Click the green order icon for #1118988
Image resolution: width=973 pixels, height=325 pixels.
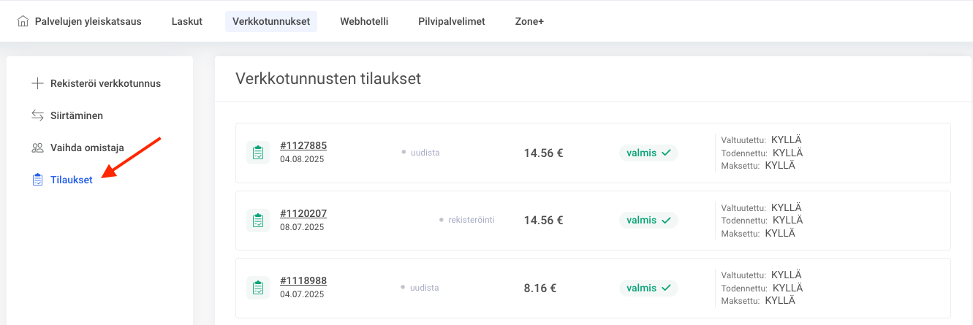click(258, 287)
